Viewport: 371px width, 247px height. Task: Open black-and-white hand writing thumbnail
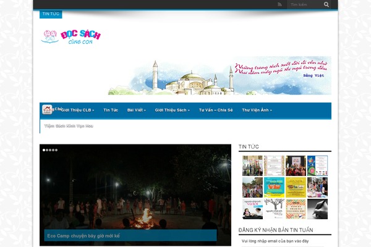click(x=318, y=209)
